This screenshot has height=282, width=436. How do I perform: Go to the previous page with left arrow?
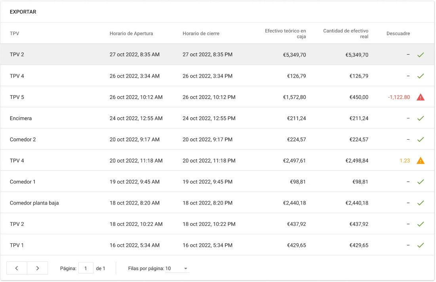click(17, 268)
